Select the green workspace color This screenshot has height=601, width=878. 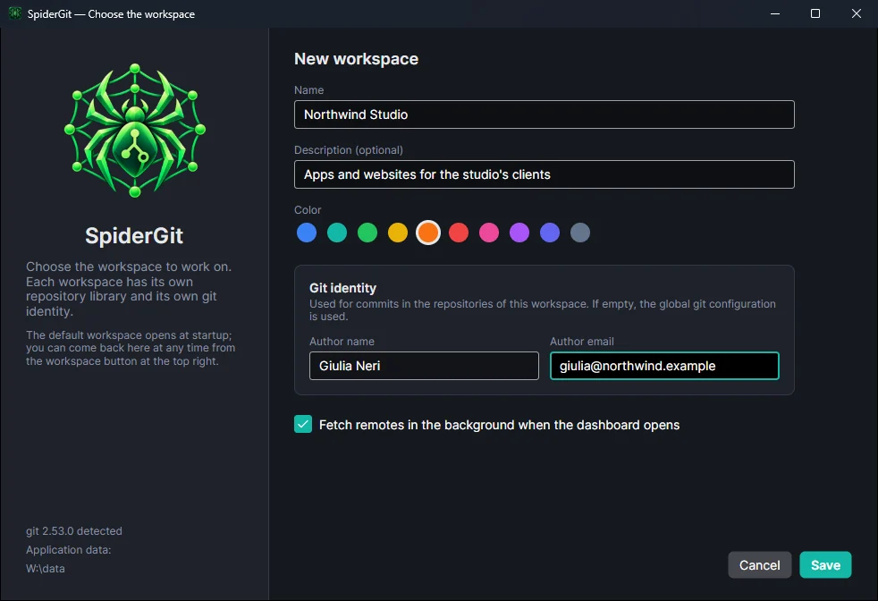(367, 233)
